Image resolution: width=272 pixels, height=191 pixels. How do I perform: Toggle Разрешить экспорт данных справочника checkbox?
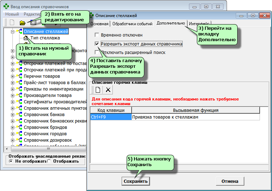point(97,44)
